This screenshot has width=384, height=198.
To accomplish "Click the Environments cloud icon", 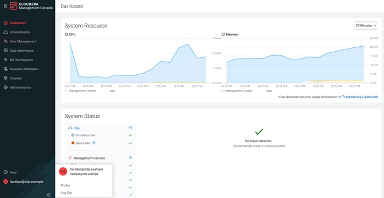I will 6,32.
